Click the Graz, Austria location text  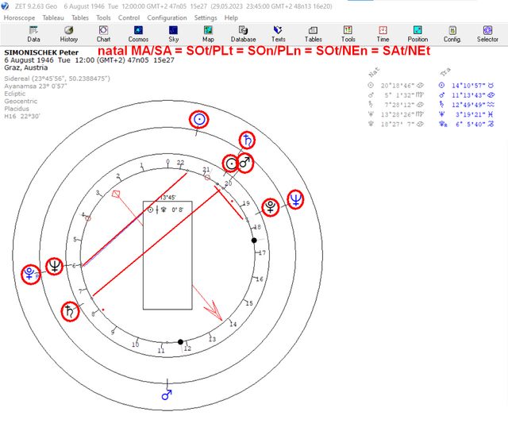26,67
